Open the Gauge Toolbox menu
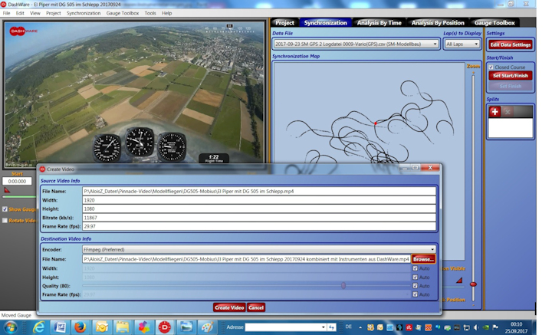The image size is (552, 335). click(x=123, y=13)
